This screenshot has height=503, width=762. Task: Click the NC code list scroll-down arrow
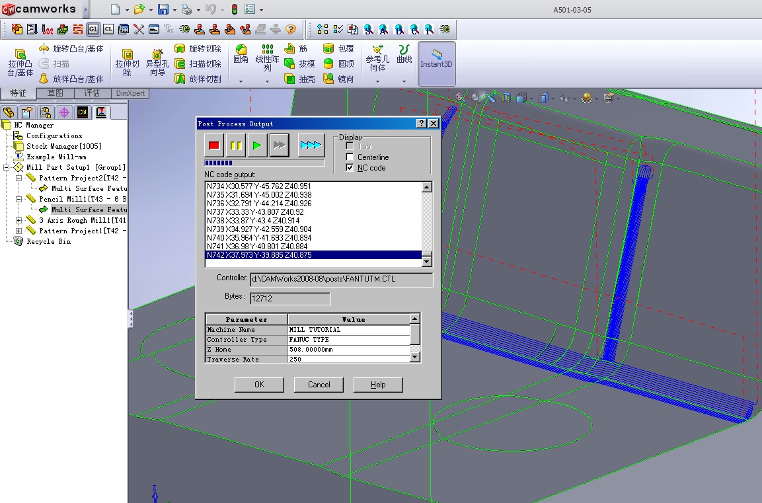(427, 262)
